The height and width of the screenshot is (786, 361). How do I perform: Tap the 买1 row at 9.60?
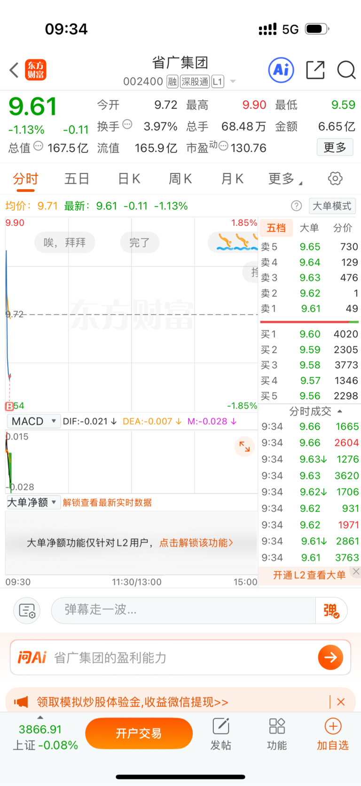(x=309, y=334)
